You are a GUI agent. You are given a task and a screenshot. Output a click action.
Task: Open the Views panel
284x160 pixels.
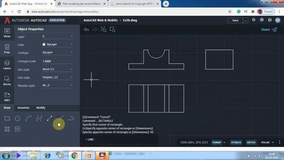[7, 33]
